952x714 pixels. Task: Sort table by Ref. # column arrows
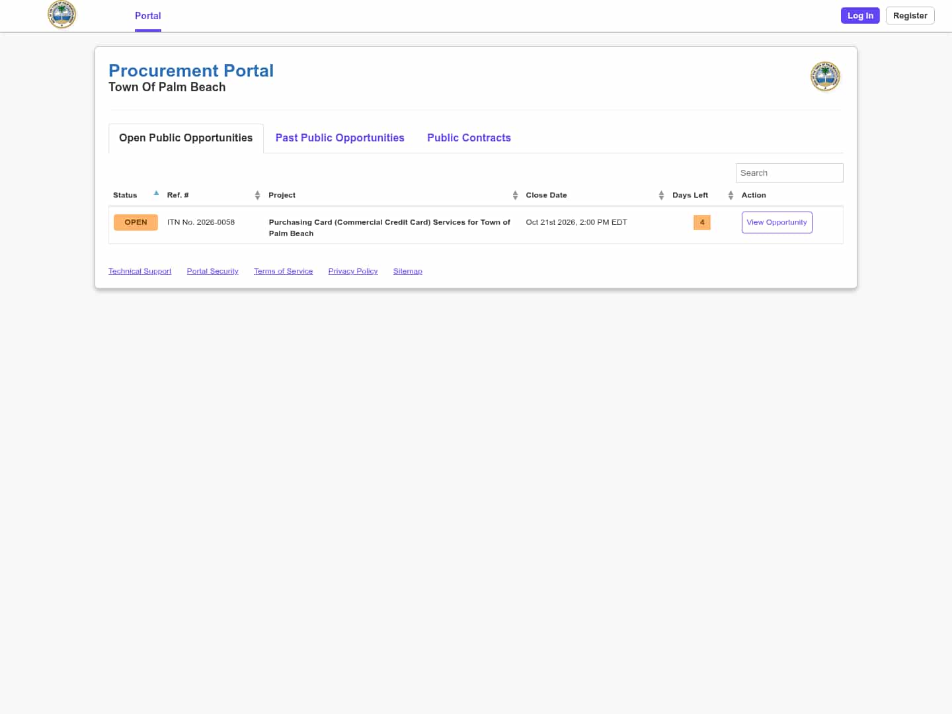257,195
